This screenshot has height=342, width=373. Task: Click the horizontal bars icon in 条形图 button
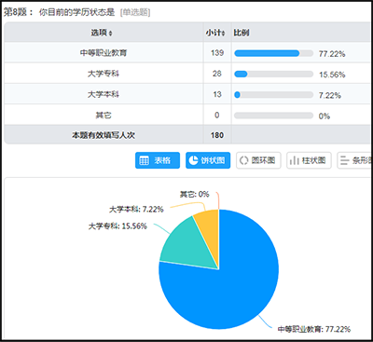click(x=345, y=160)
